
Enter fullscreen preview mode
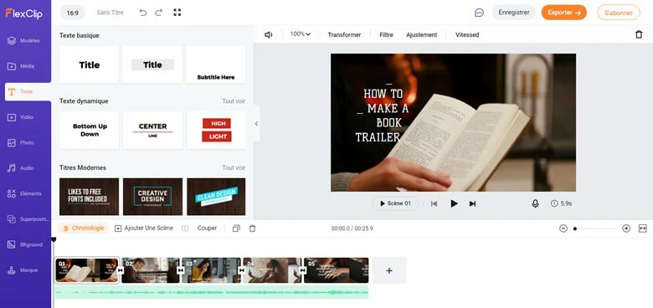[x=177, y=13]
